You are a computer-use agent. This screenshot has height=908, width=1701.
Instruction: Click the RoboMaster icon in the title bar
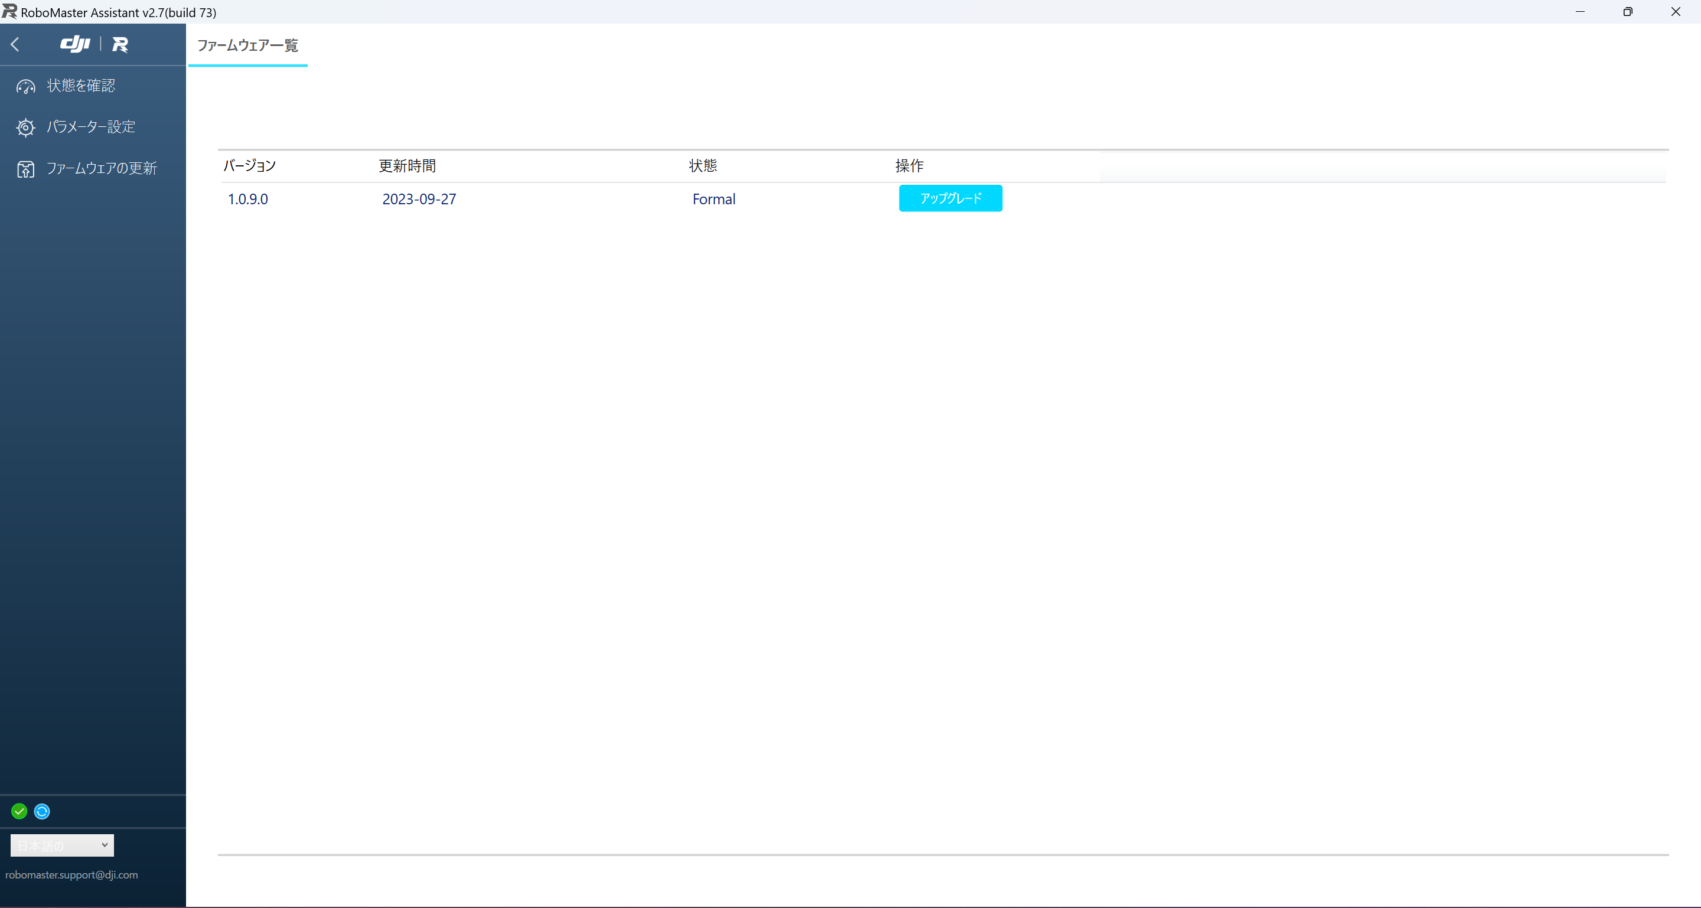pos(9,11)
